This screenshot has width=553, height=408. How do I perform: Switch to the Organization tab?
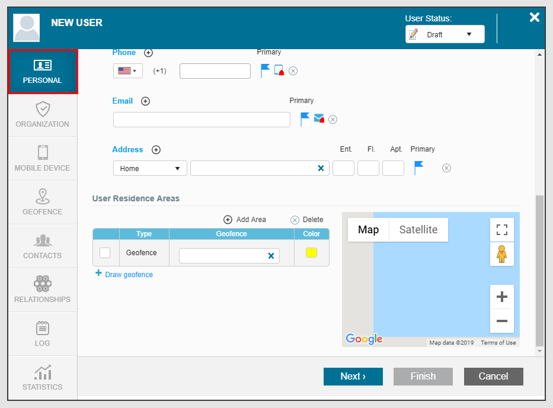pyautogui.click(x=43, y=115)
